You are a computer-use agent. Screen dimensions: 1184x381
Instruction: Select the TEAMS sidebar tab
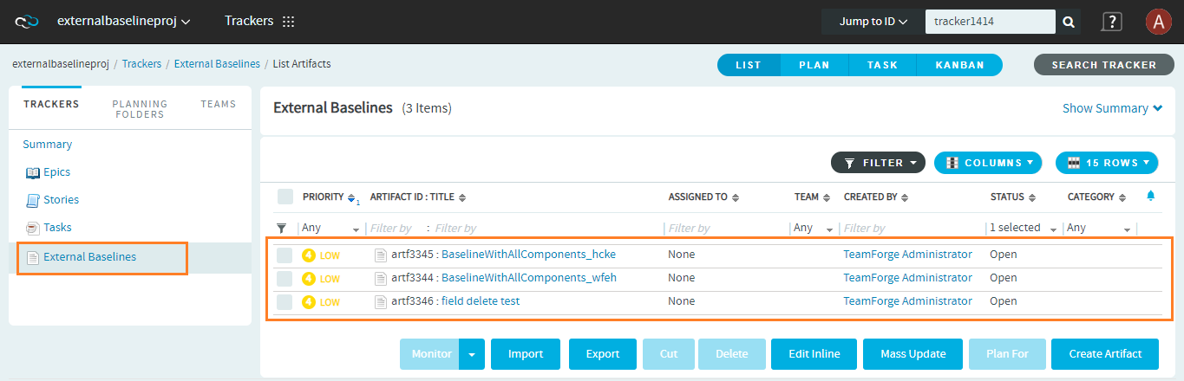click(219, 104)
